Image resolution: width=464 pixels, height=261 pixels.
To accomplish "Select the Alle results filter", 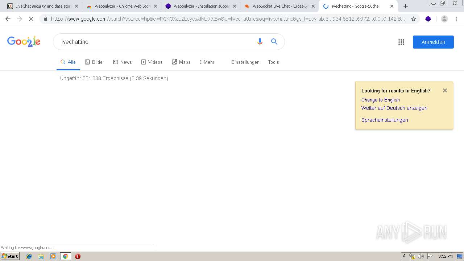I will pyautogui.click(x=68, y=62).
